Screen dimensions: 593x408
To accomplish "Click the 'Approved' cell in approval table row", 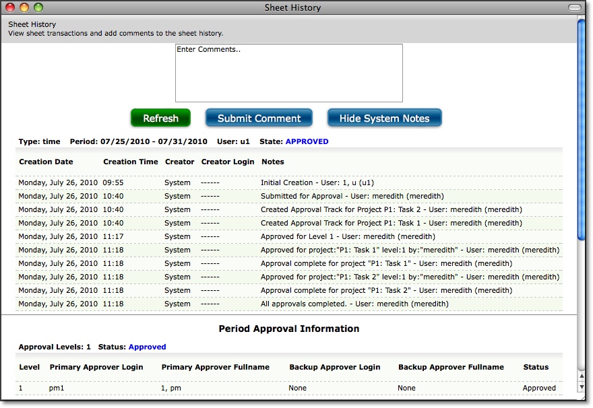I will 539,388.
